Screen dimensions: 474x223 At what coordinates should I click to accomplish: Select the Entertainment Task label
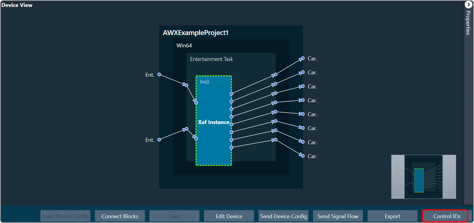[211, 59]
